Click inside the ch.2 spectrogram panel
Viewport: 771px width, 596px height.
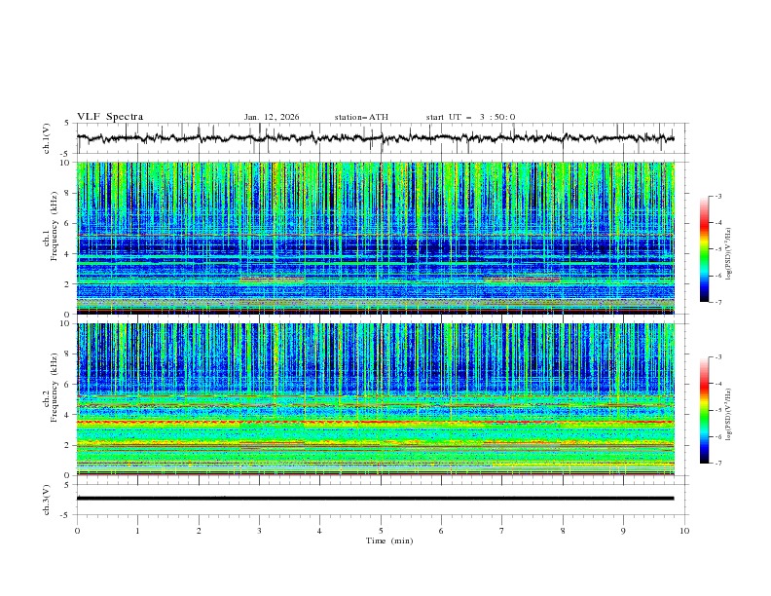pyautogui.click(x=375, y=399)
